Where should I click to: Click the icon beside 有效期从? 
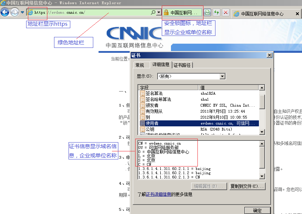pyautogui.click(x=142, y=111)
